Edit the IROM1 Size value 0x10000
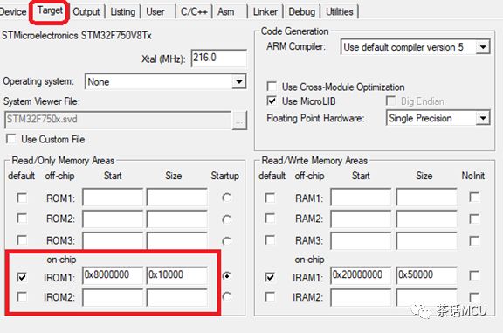 [x=177, y=275]
